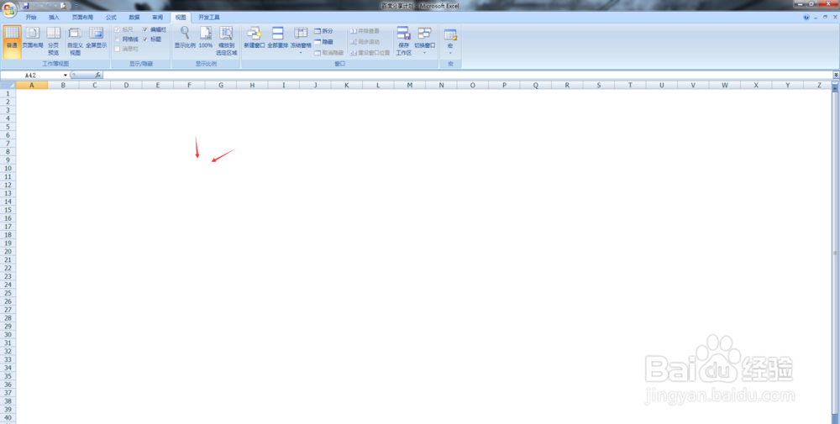The height and width of the screenshot is (424, 840).
Task: Open the 数据 ribbon tab
Action: click(134, 17)
